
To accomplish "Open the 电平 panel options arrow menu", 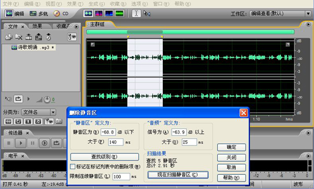I will [x=308, y=155].
